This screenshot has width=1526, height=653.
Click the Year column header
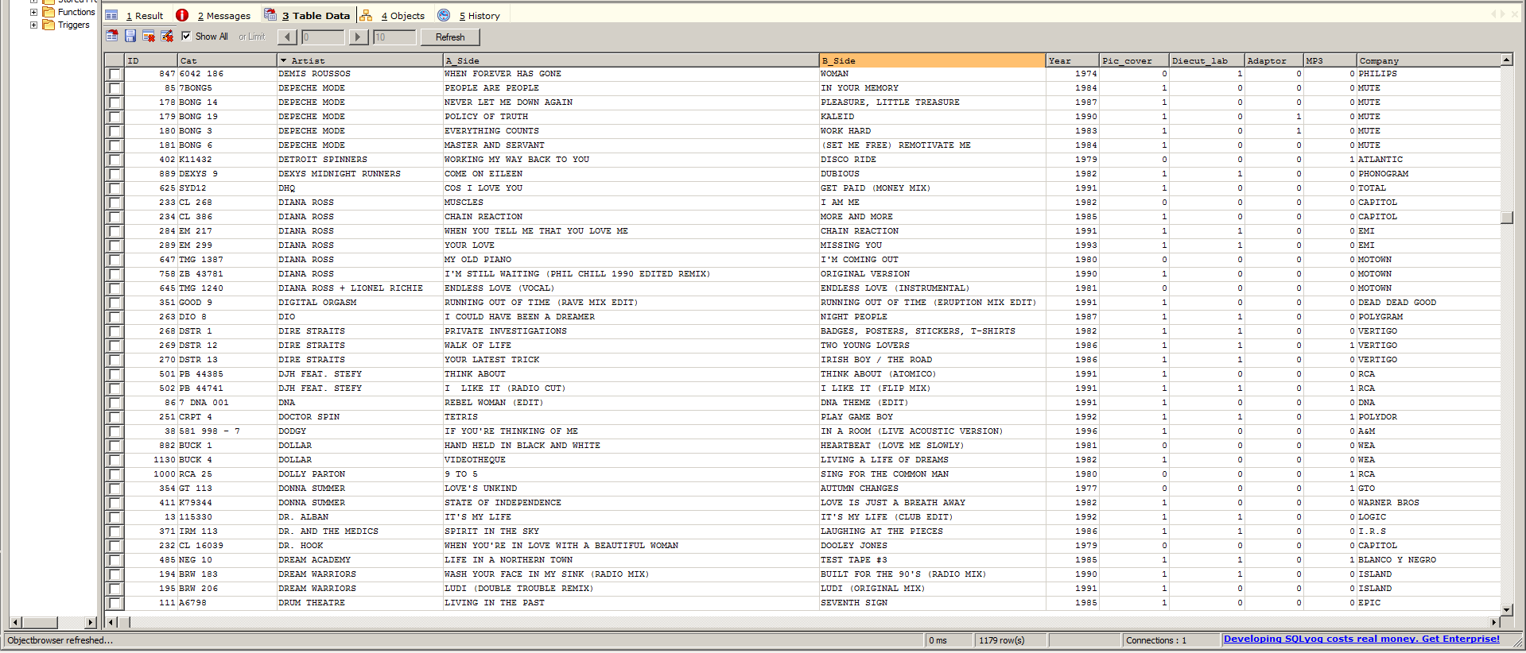[1073, 60]
